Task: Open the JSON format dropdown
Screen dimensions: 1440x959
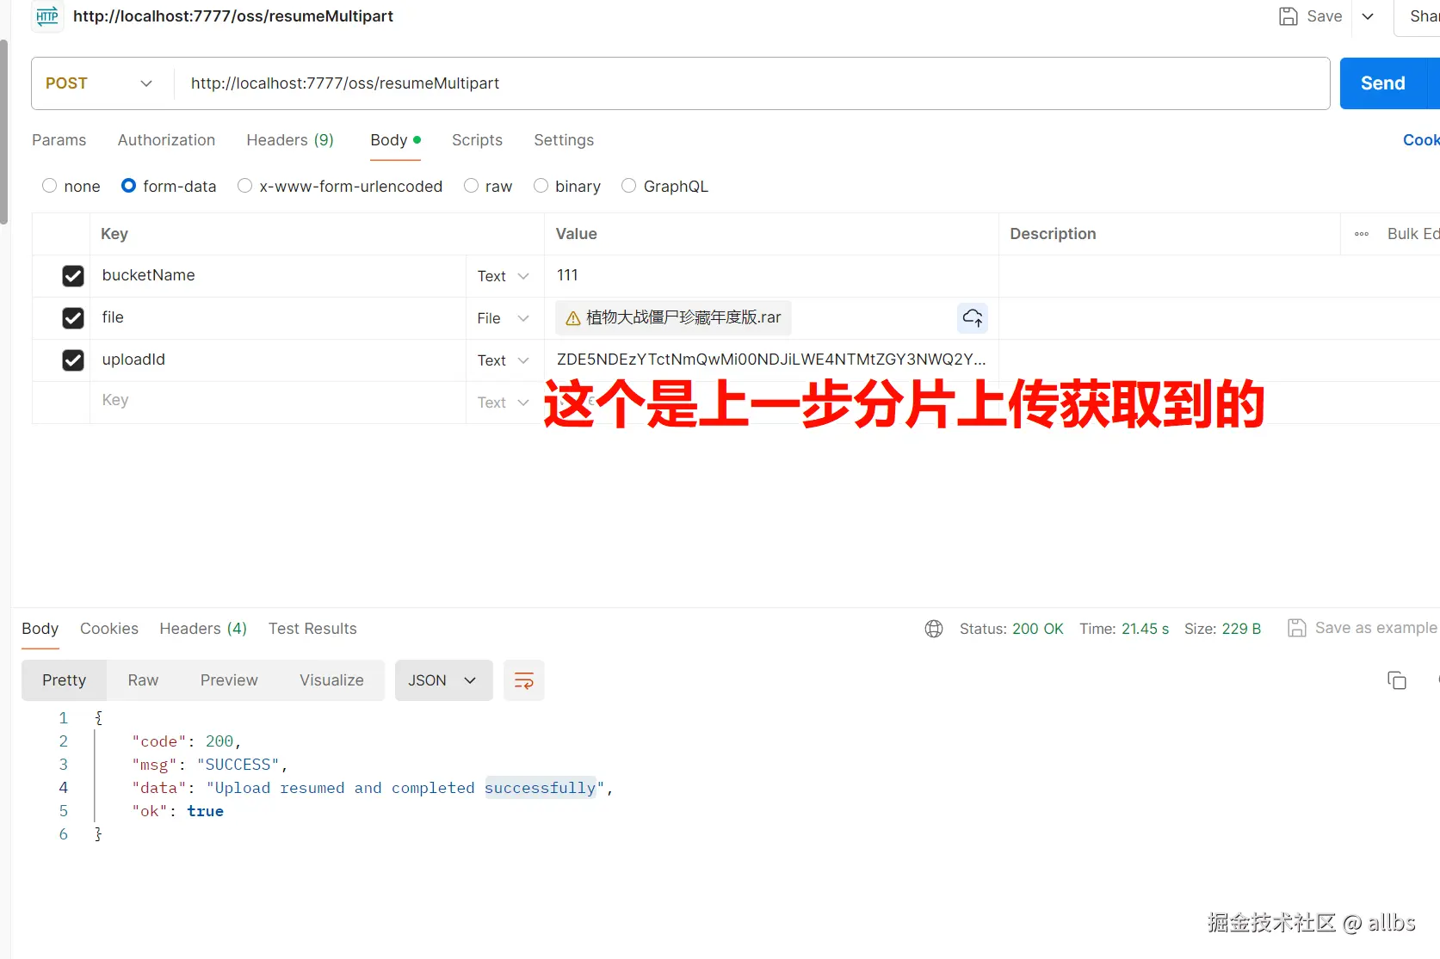Action: point(443,680)
